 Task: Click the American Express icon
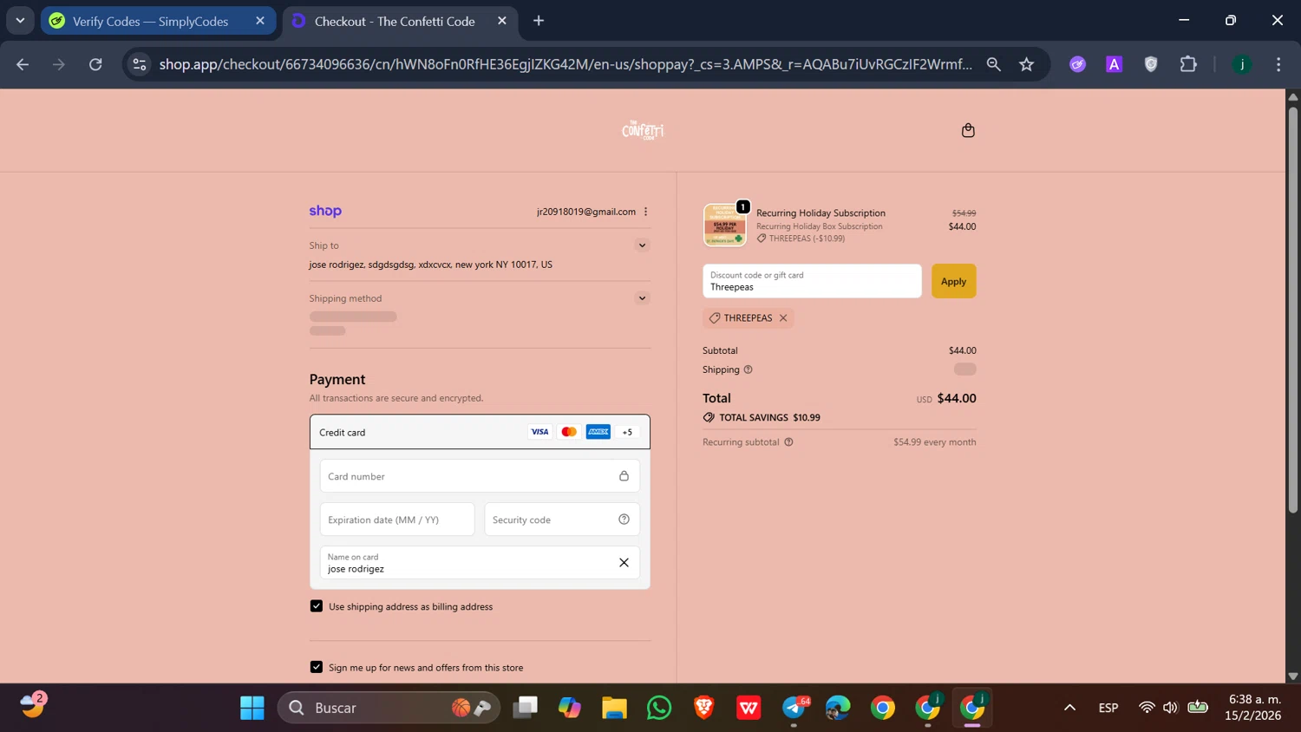pos(598,432)
